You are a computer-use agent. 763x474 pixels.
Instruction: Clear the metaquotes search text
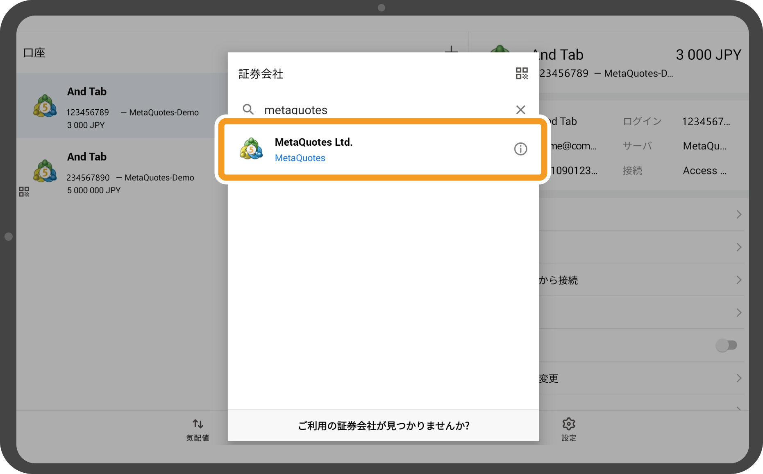[520, 110]
